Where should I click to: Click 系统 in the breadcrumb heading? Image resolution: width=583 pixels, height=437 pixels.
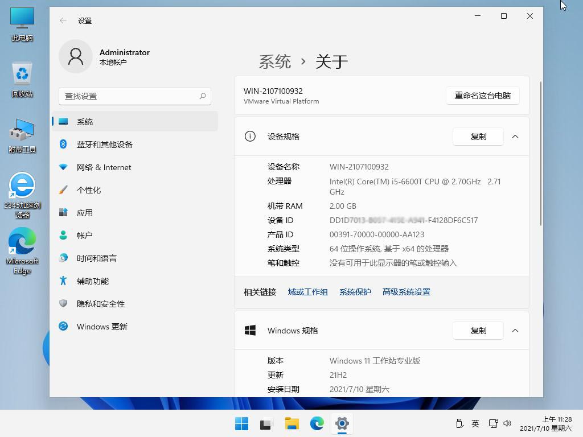click(x=275, y=61)
